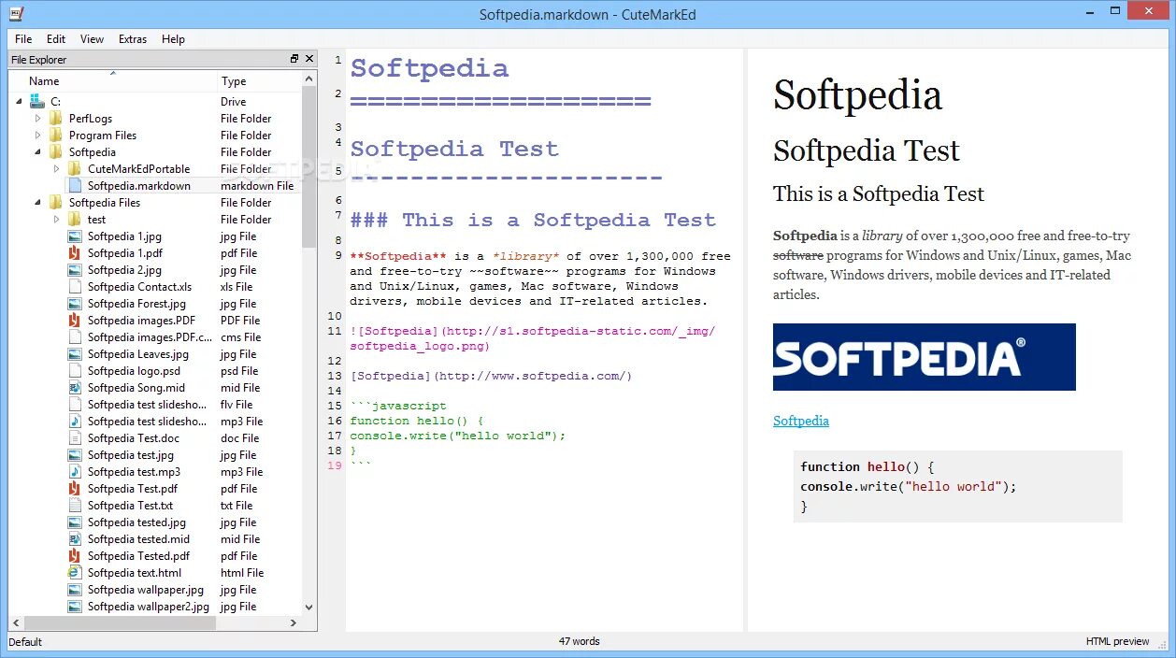Click the Softpedia 1.jpg image icon

pos(75,236)
